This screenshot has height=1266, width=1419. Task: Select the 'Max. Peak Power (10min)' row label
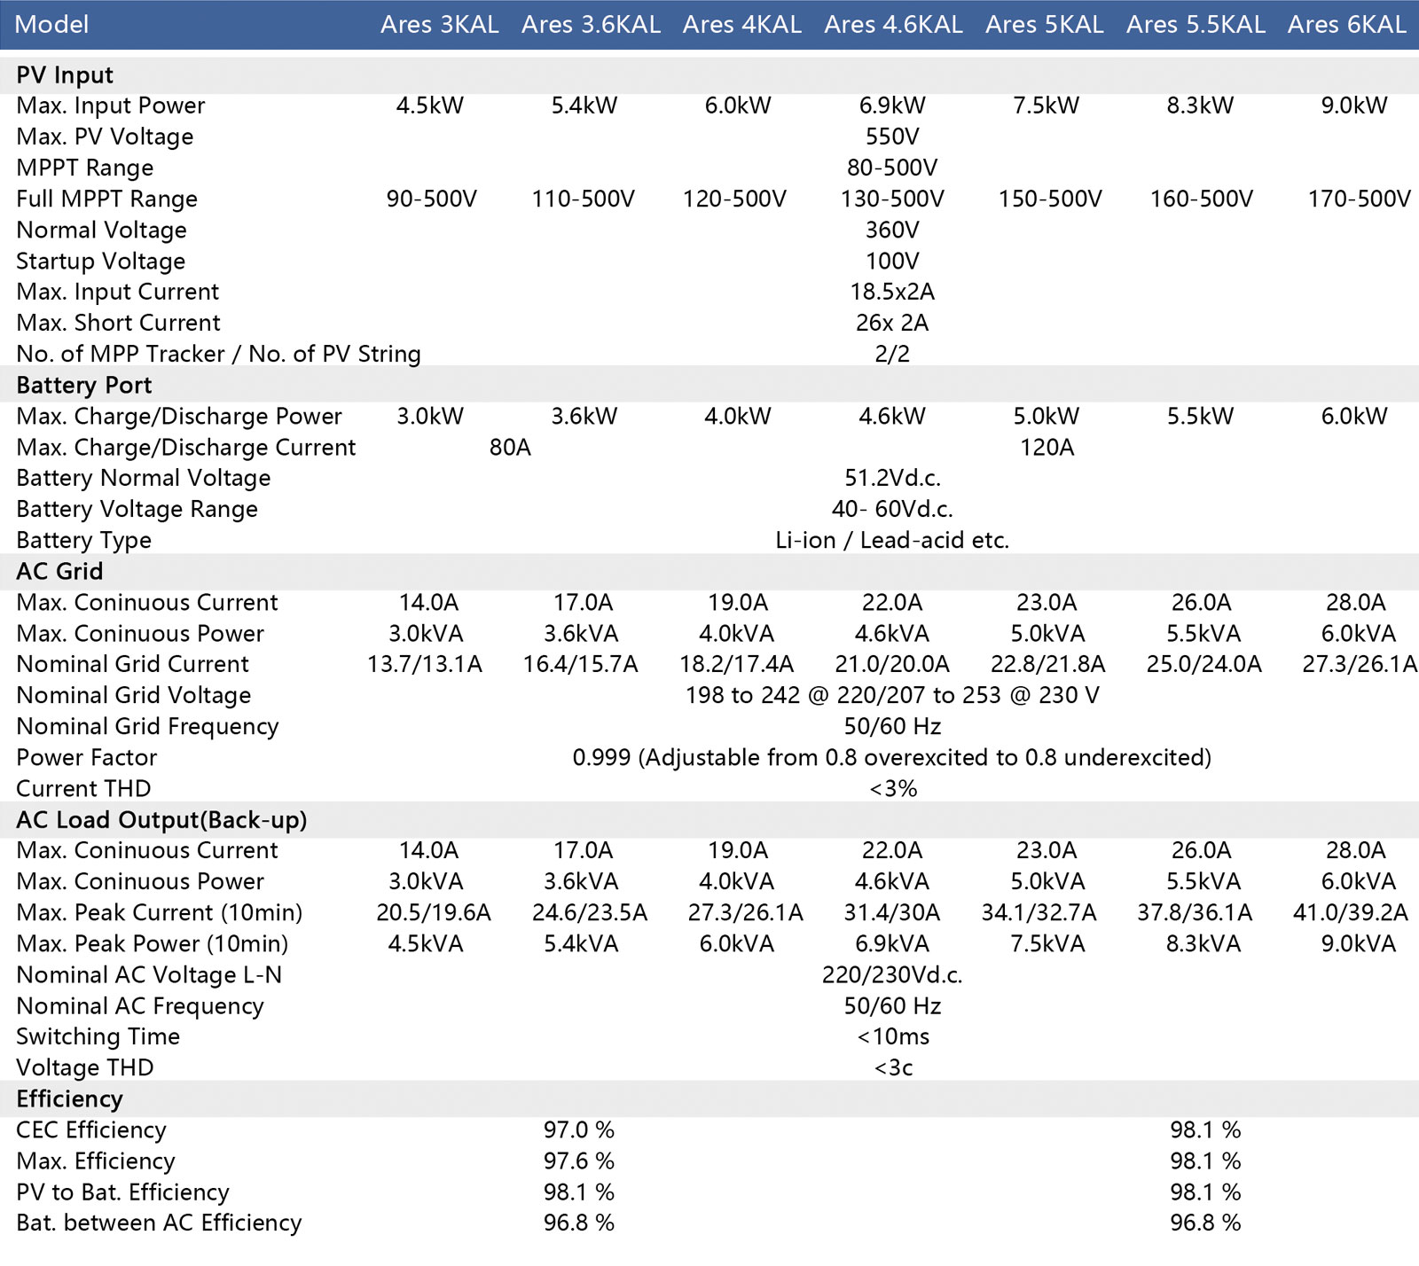coord(152,943)
